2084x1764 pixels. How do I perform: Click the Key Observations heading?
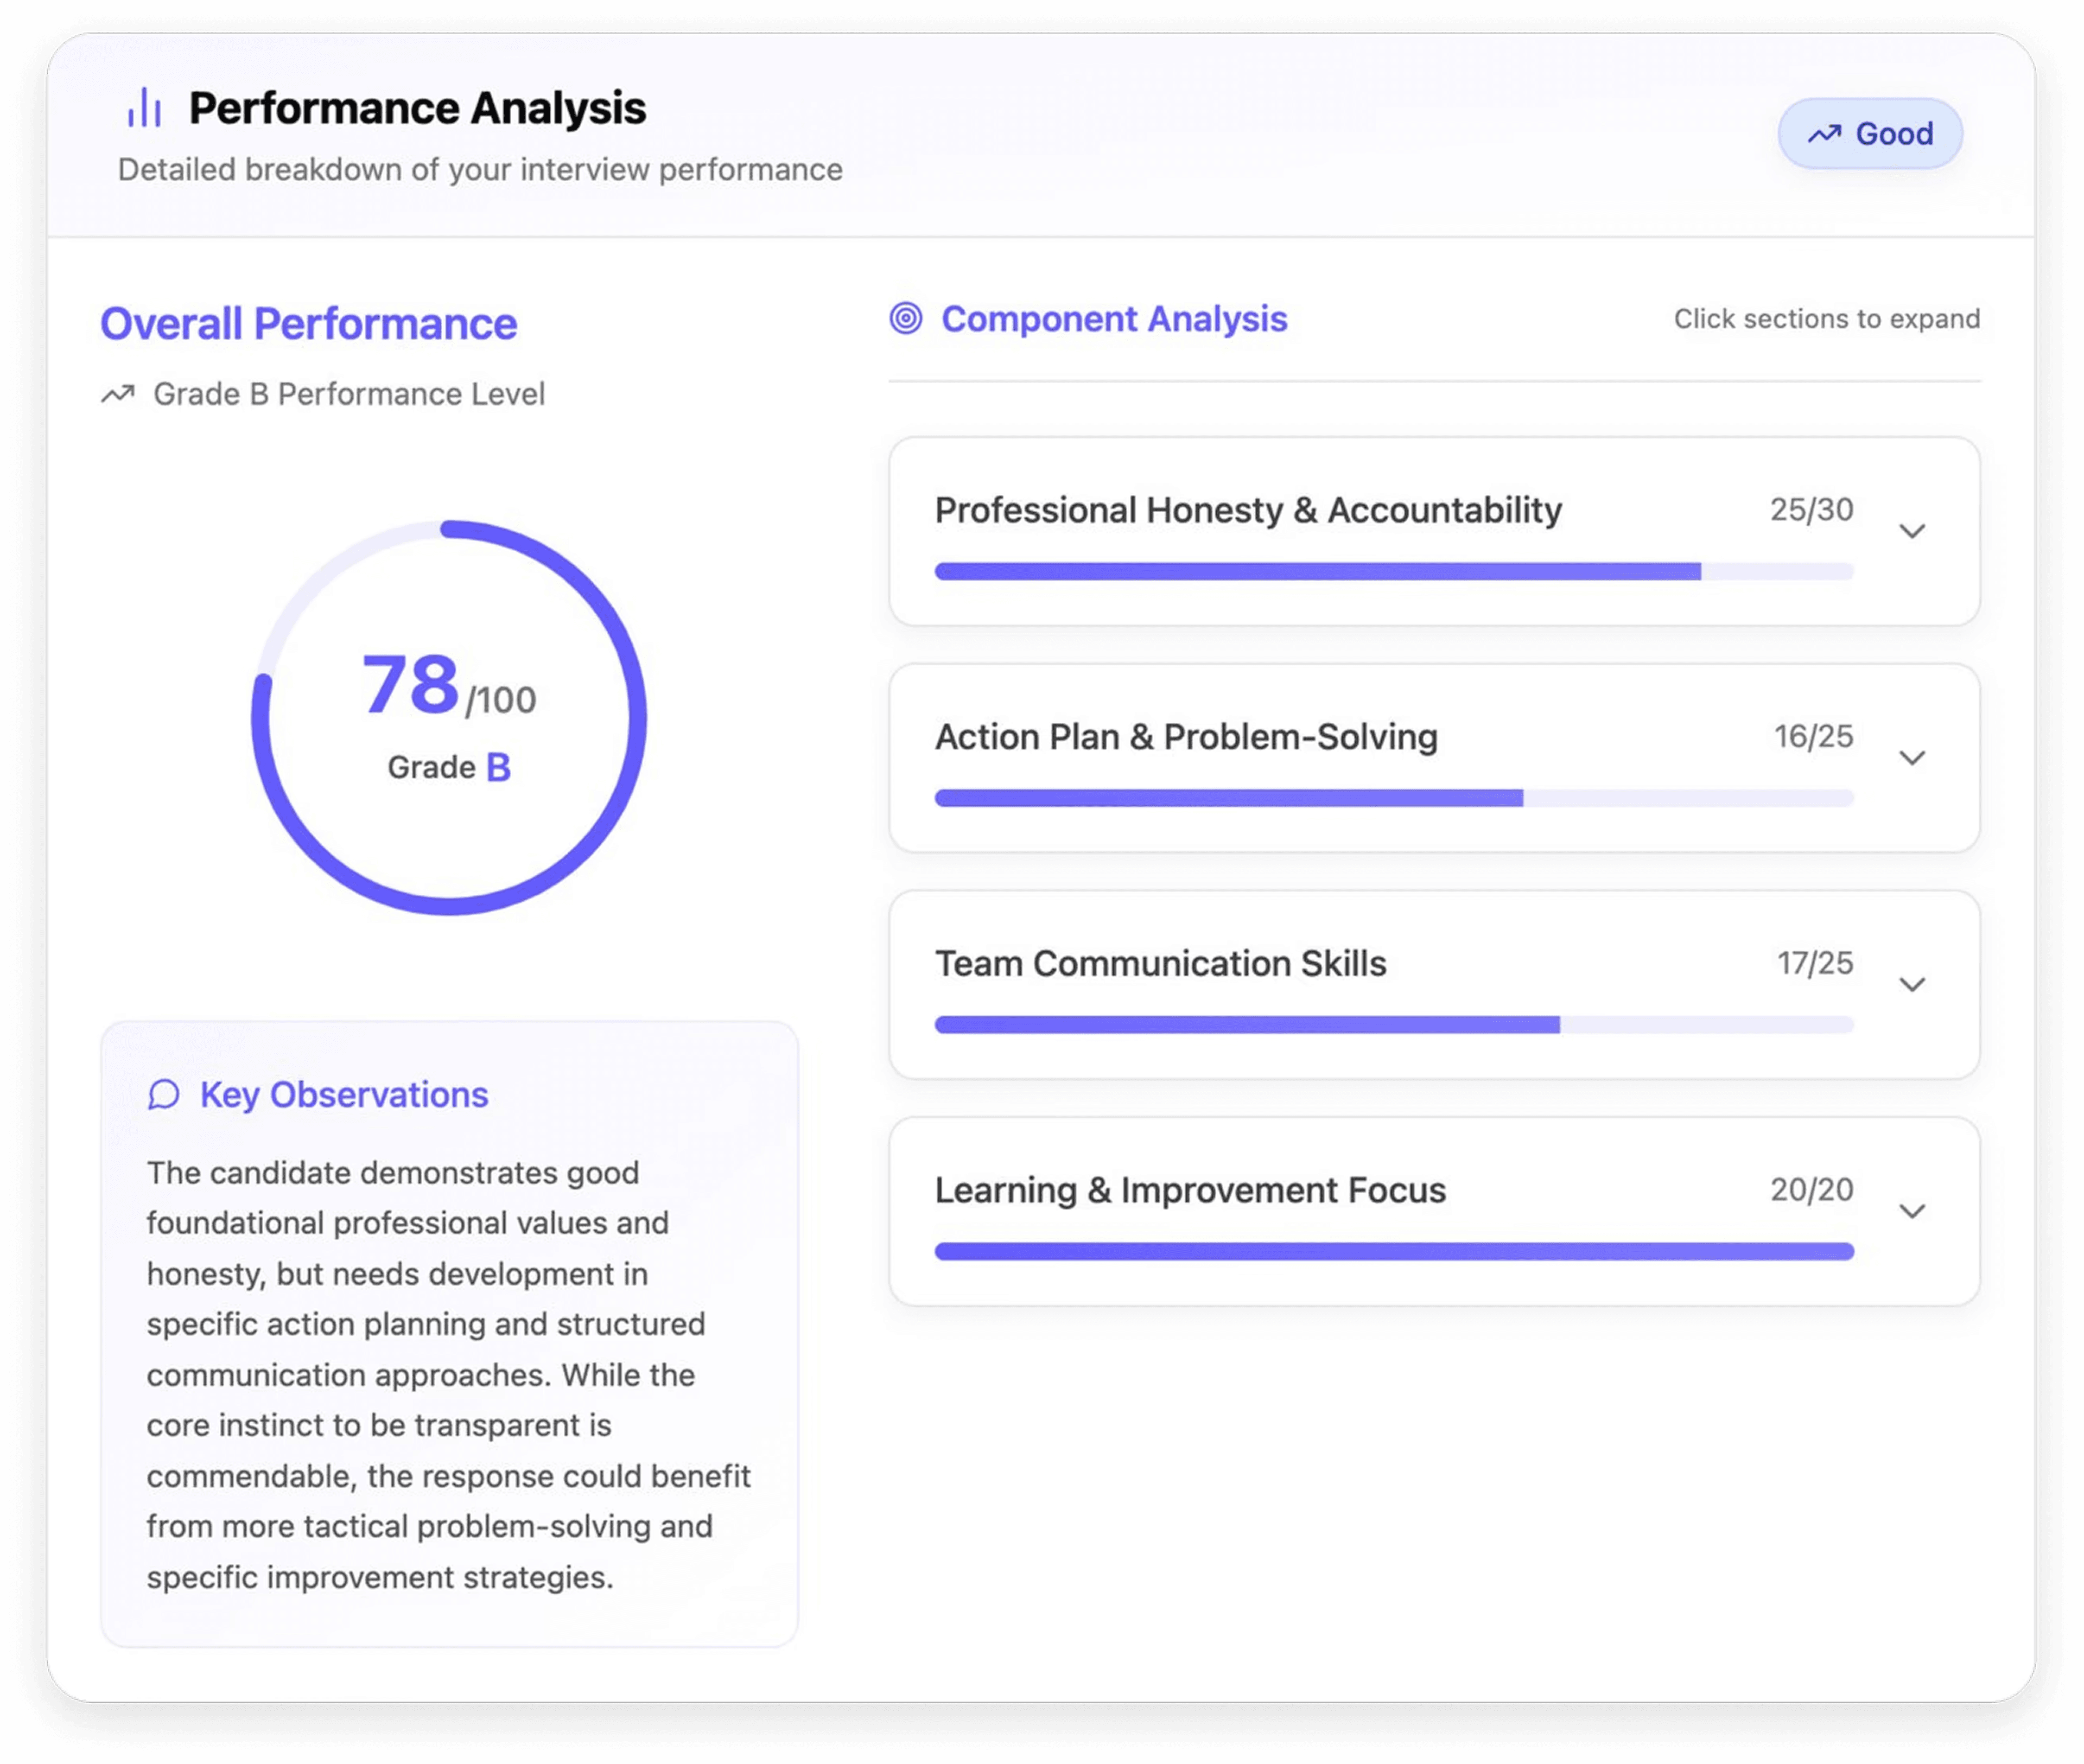coord(344,1095)
